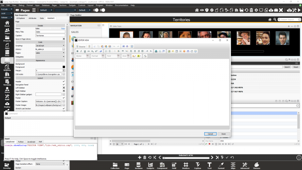The image size is (302, 170).
Task: Open the Database menu
Action: 46,5
